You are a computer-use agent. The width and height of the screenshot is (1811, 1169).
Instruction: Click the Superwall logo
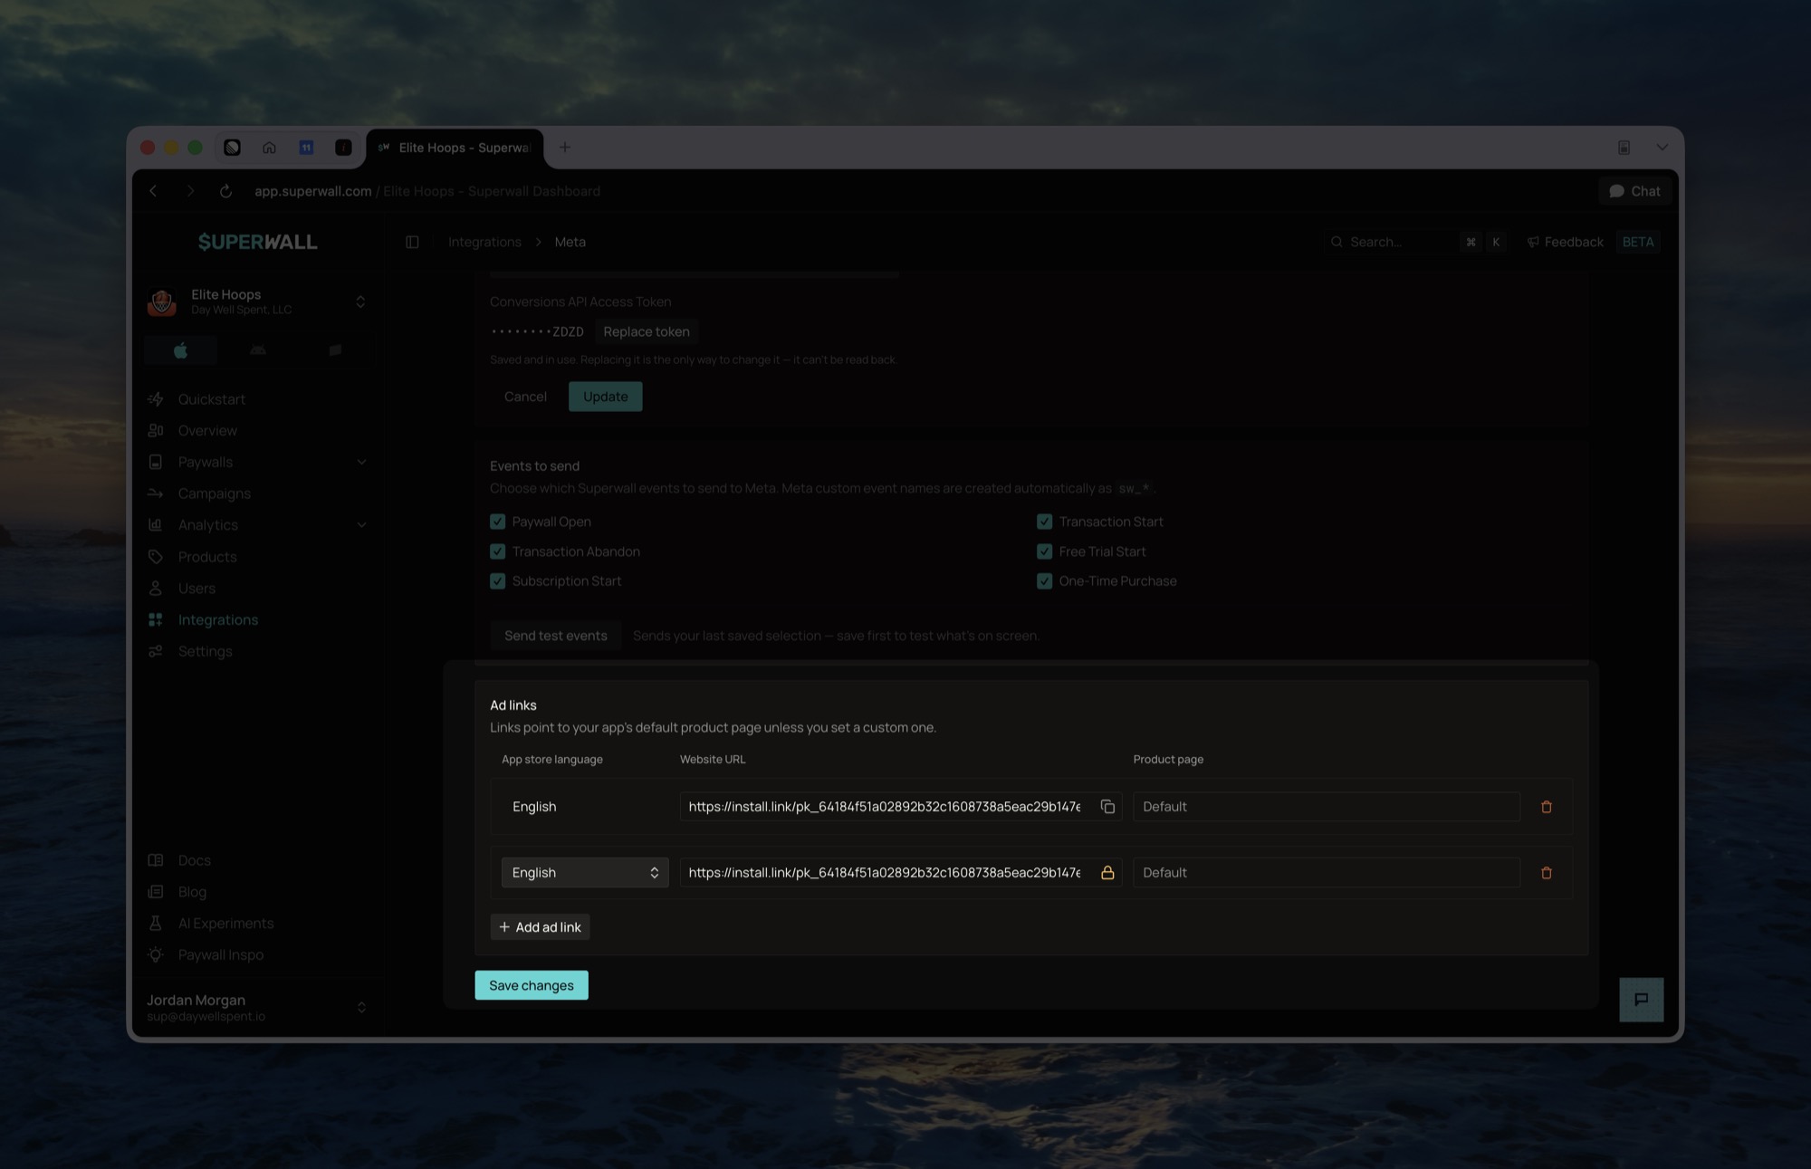[258, 242]
